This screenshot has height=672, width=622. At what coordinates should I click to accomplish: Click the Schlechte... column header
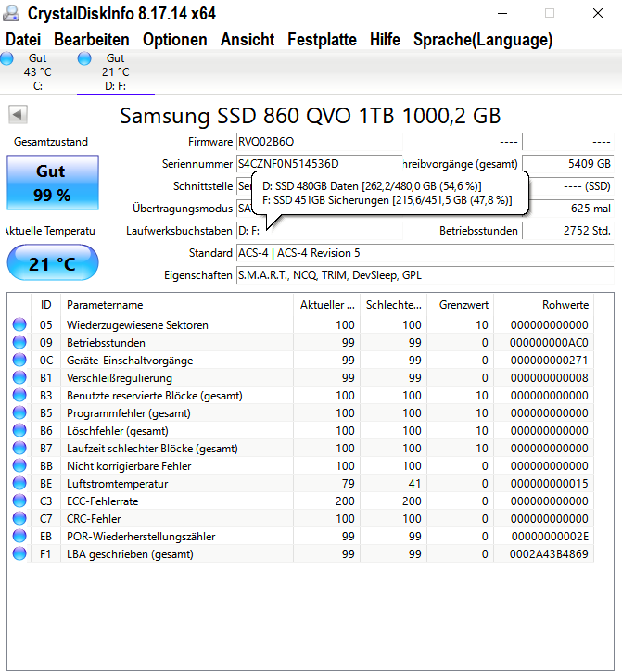click(x=394, y=305)
